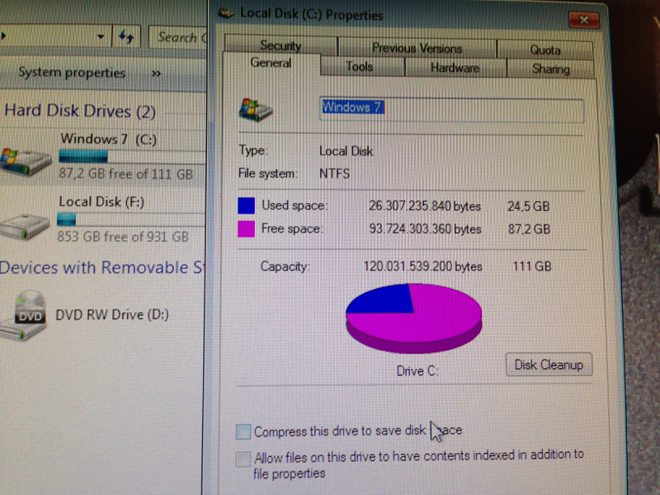The image size is (660, 495).
Task: Click System properties in Explorer toolbar
Action: pyautogui.click(x=72, y=73)
